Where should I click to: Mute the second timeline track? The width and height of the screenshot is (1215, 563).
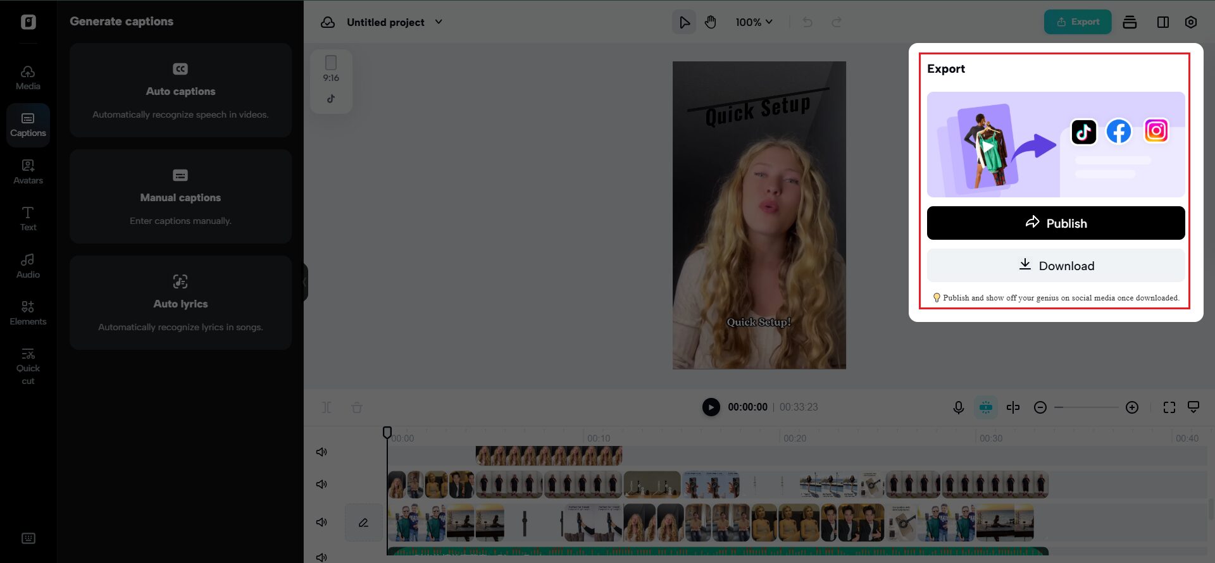coord(321,484)
